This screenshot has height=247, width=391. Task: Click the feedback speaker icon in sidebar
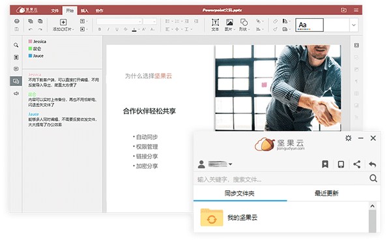pyautogui.click(x=16, y=93)
